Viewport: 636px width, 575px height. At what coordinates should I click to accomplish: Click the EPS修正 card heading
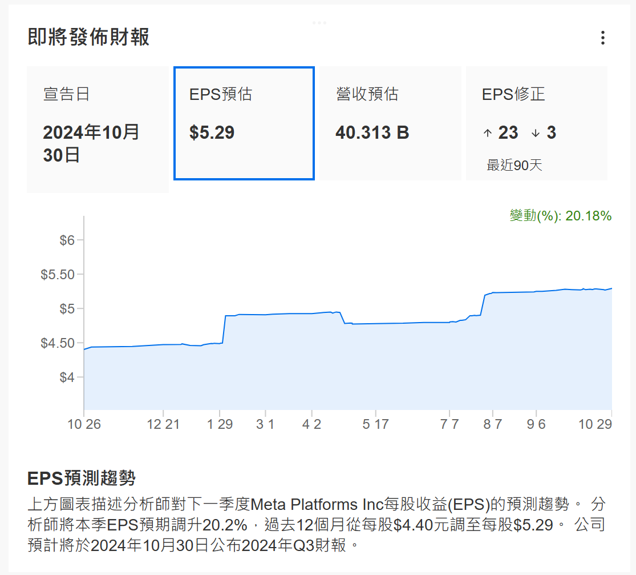click(513, 94)
